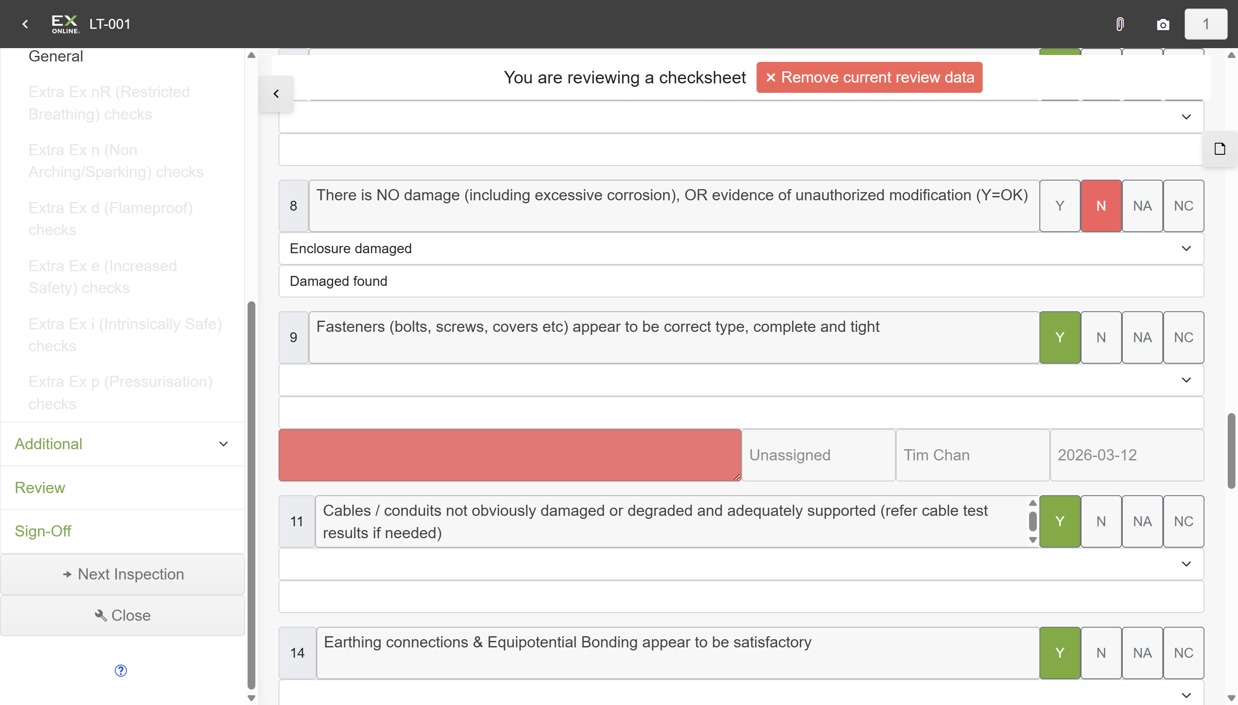Set item 11 cables to NC
The image size is (1238, 705).
1183,521
